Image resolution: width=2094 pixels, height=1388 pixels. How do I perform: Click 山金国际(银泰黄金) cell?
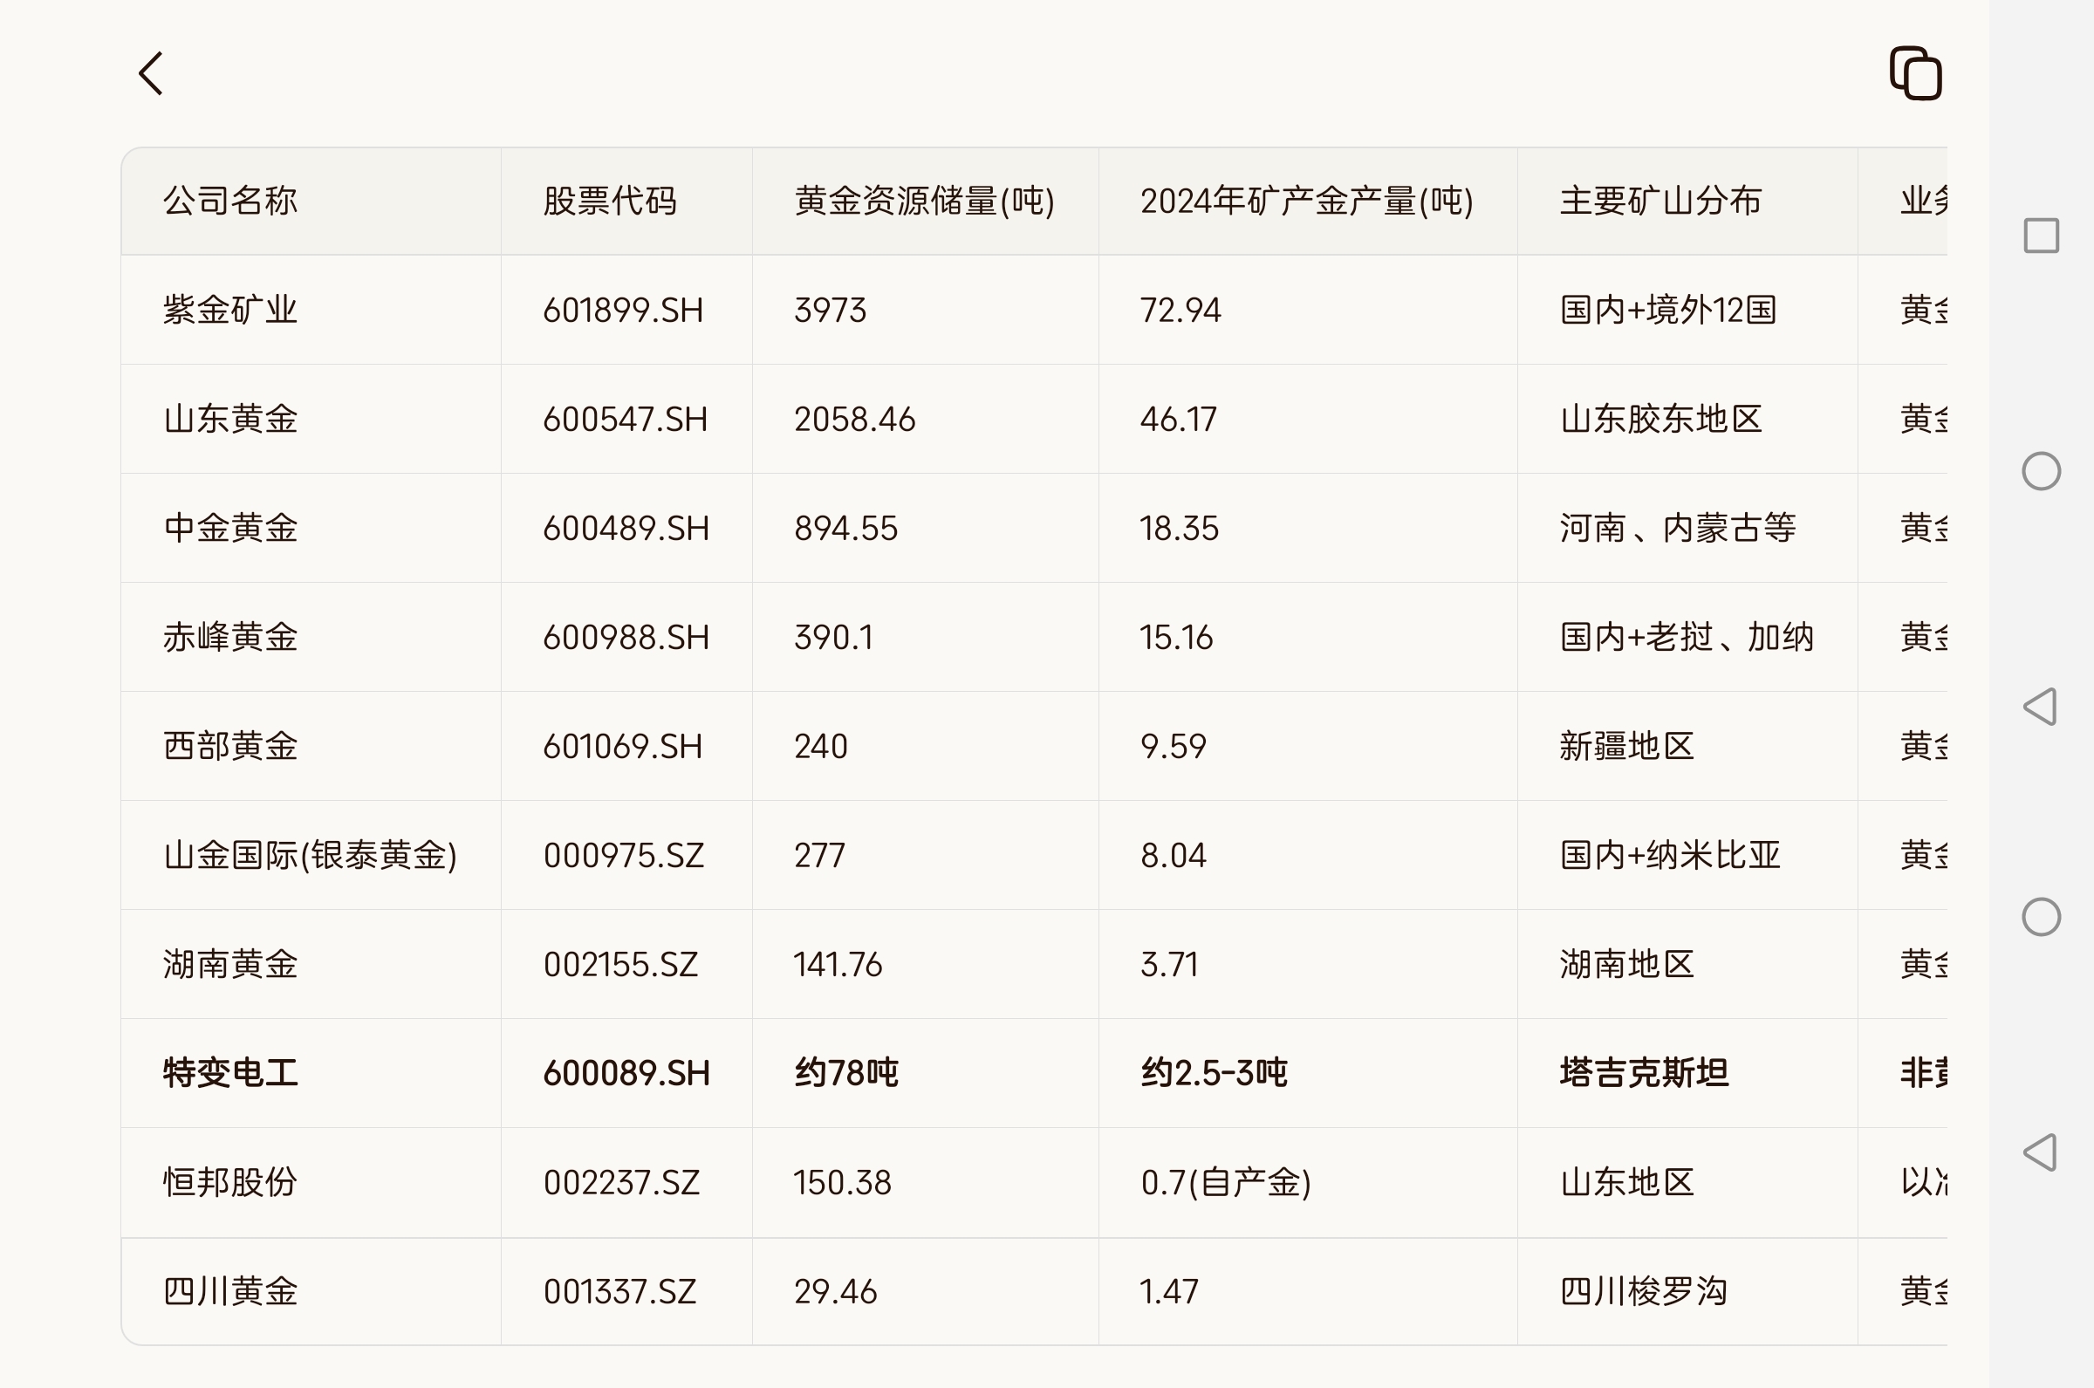click(x=310, y=855)
